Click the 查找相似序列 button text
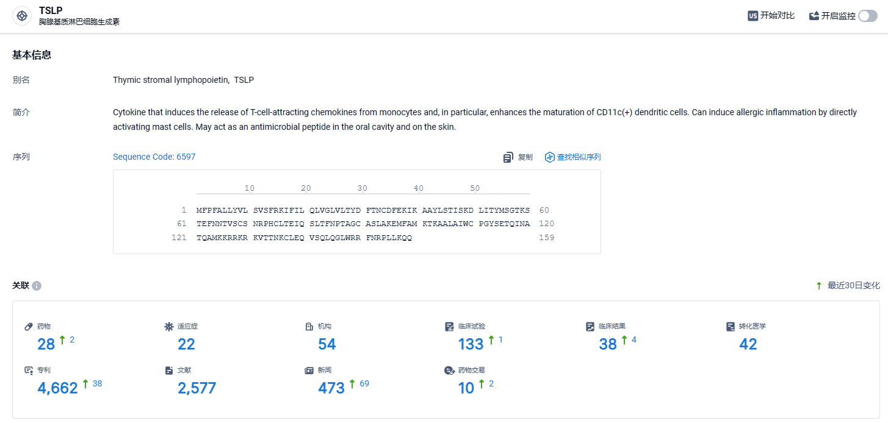 579,157
